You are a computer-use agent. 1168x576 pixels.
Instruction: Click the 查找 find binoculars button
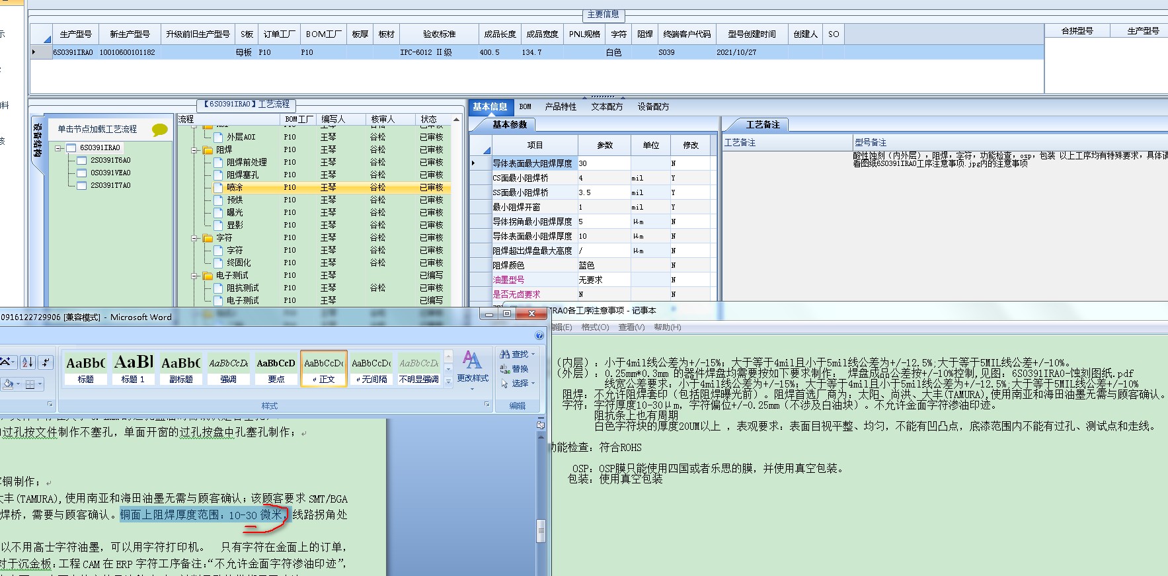(x=517, y=354)
